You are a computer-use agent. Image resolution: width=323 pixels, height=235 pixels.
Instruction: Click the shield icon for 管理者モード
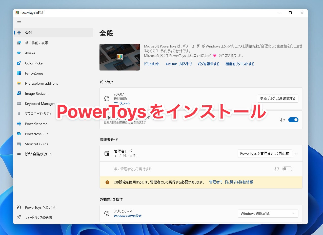tap(107, 153)
